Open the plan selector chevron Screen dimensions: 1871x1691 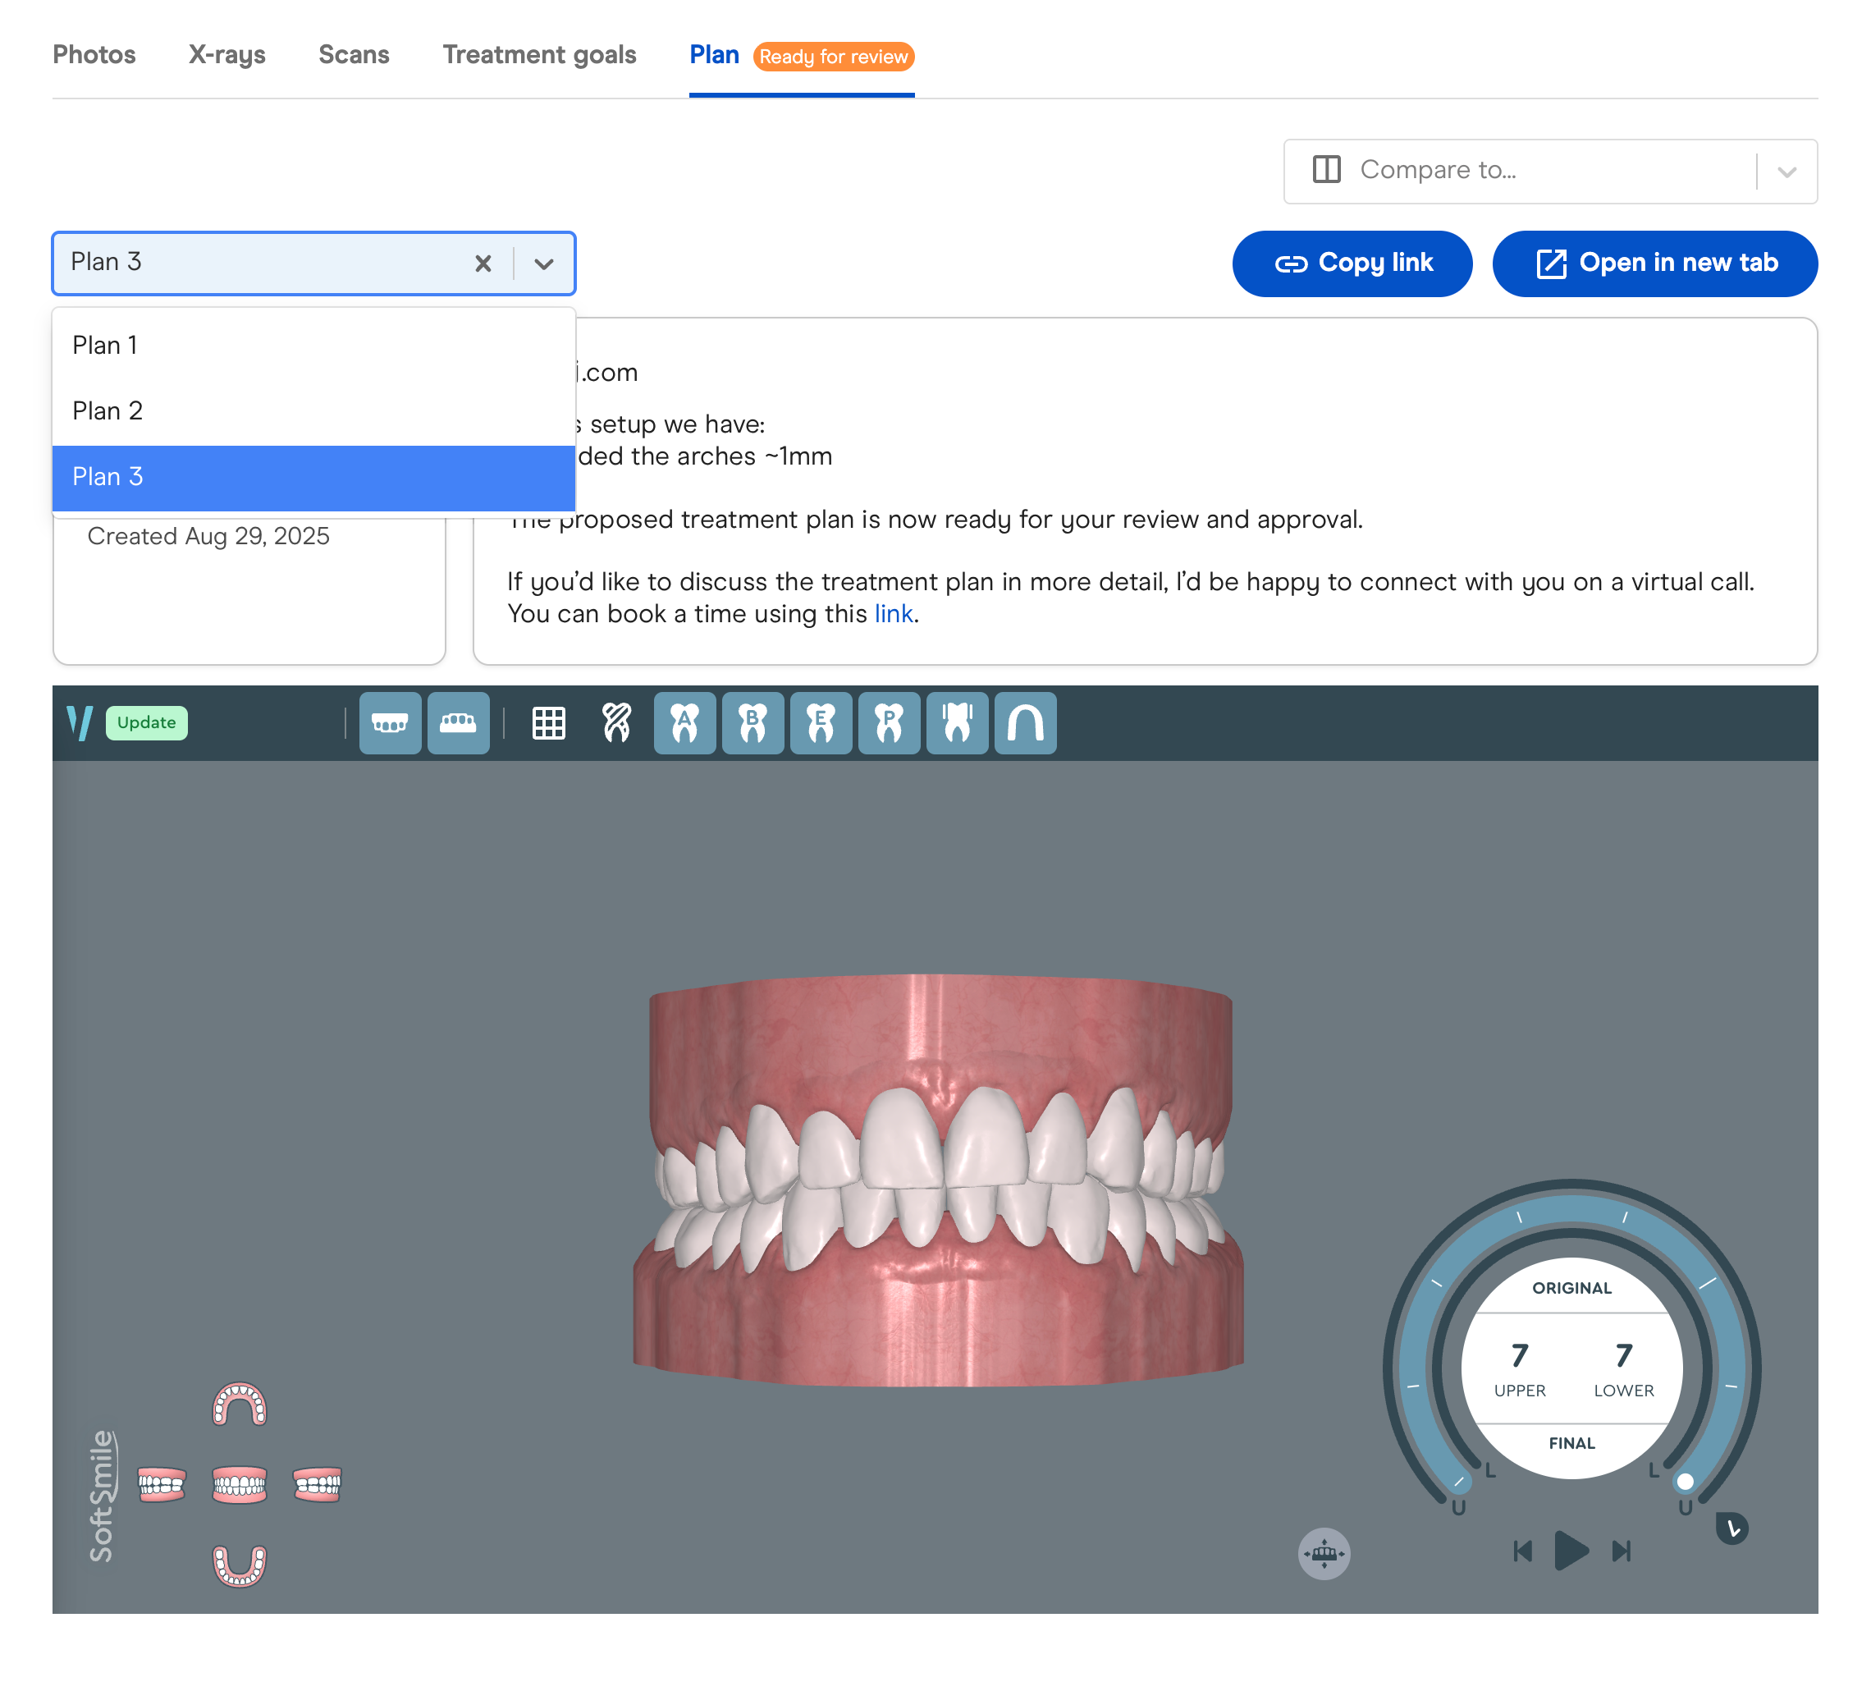[544, 264]
